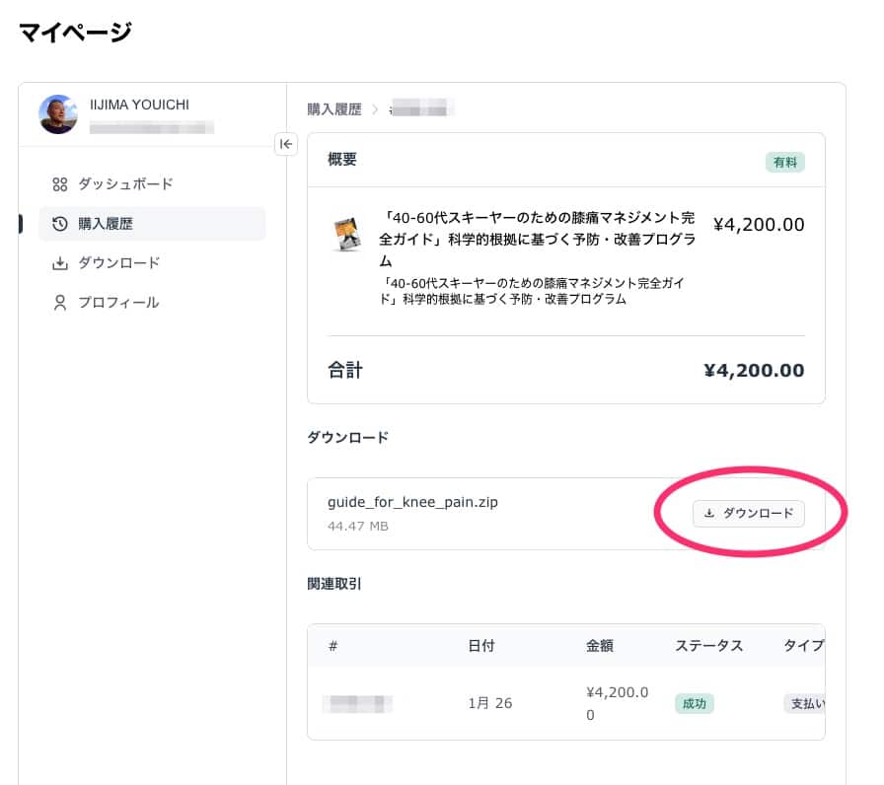Click the download tray icon in sidebar

tap(59, 263)
